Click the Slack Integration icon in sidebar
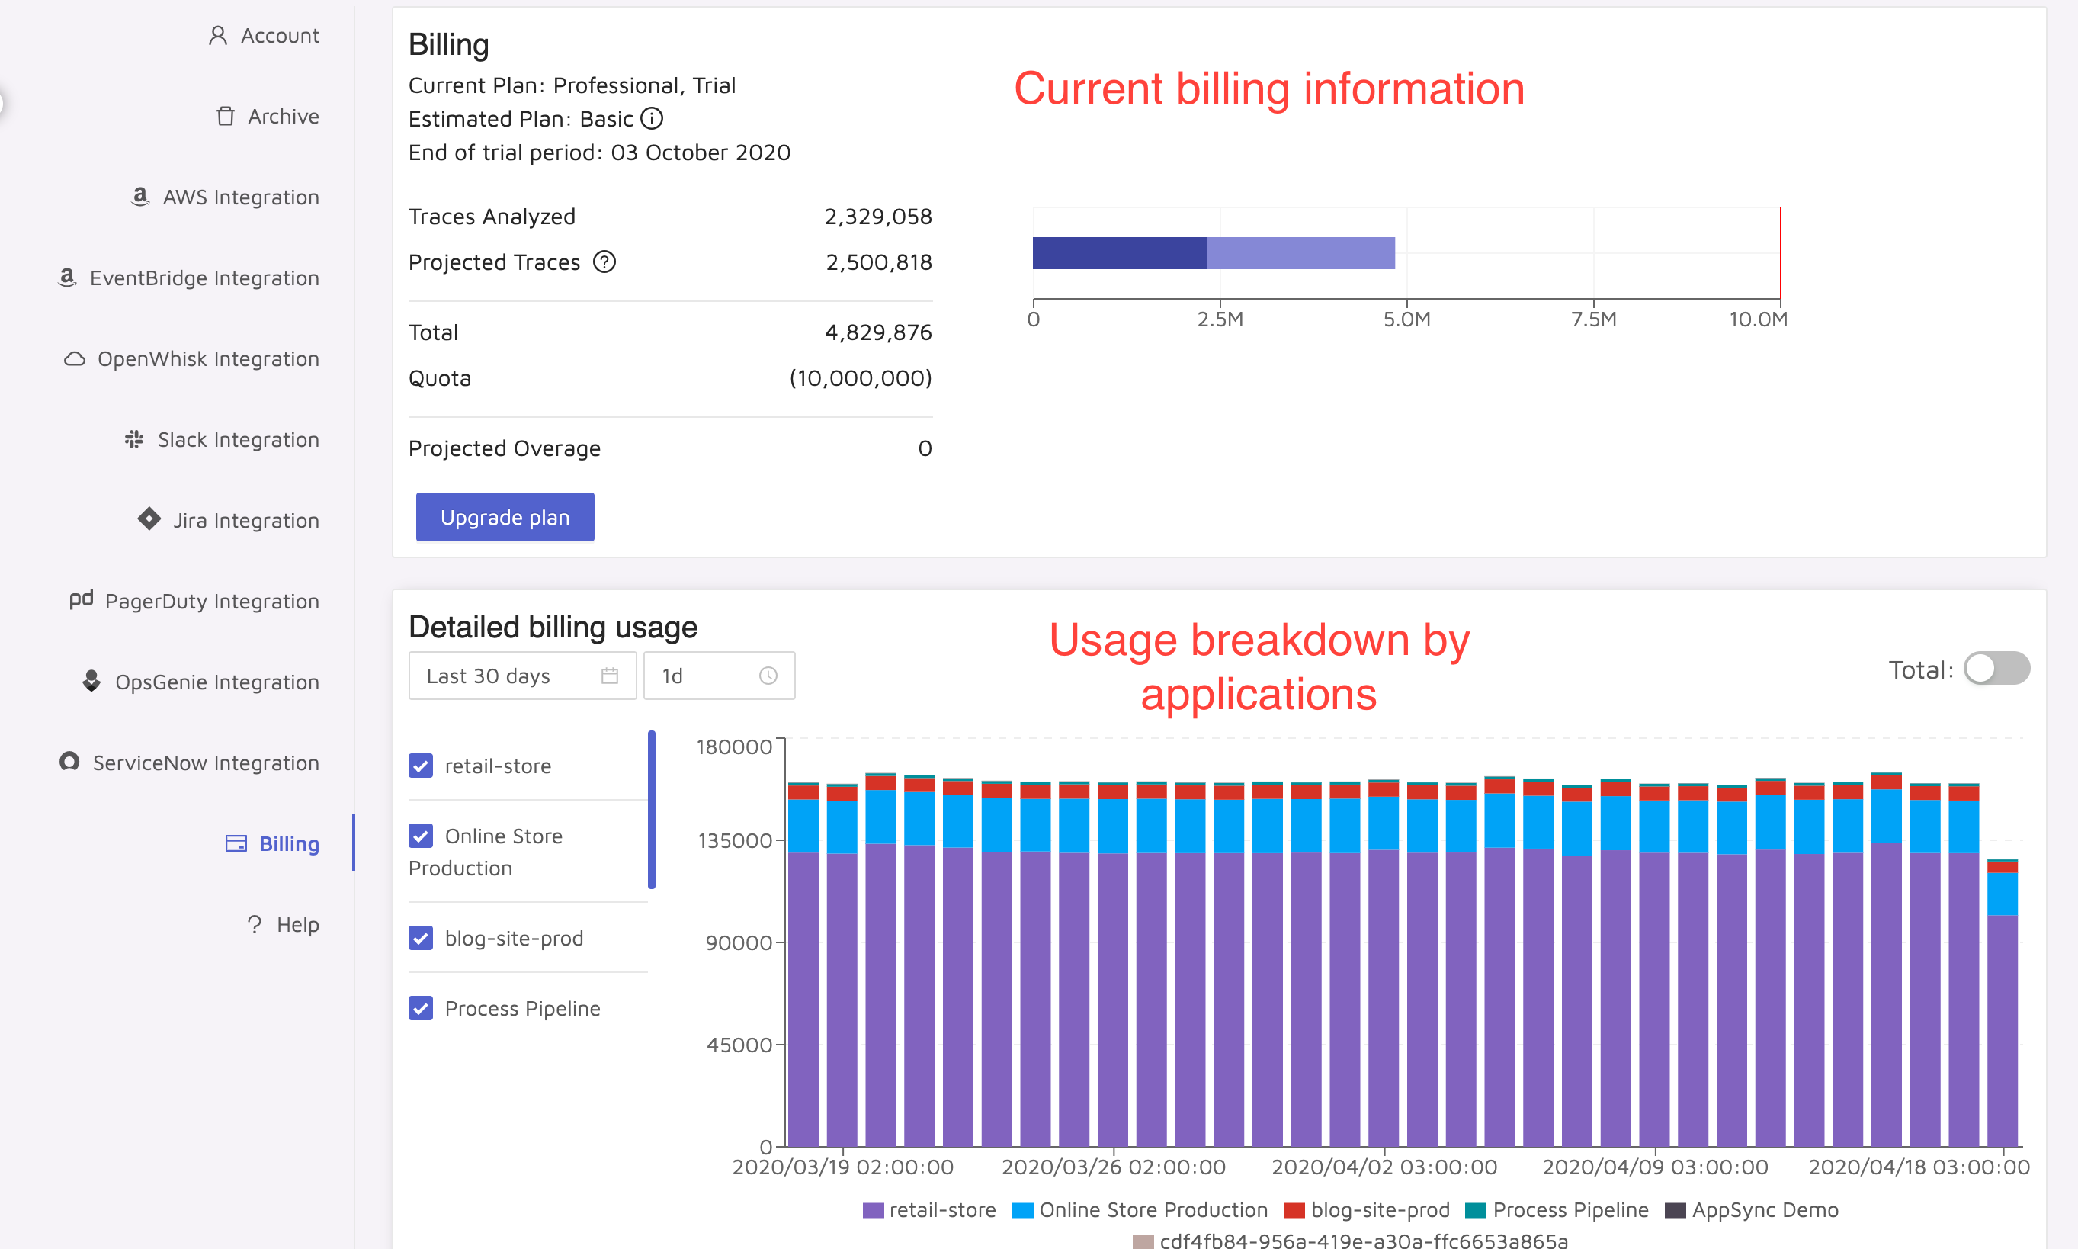The width and height of the screenshot is (2078, 1249). (133, 439)
